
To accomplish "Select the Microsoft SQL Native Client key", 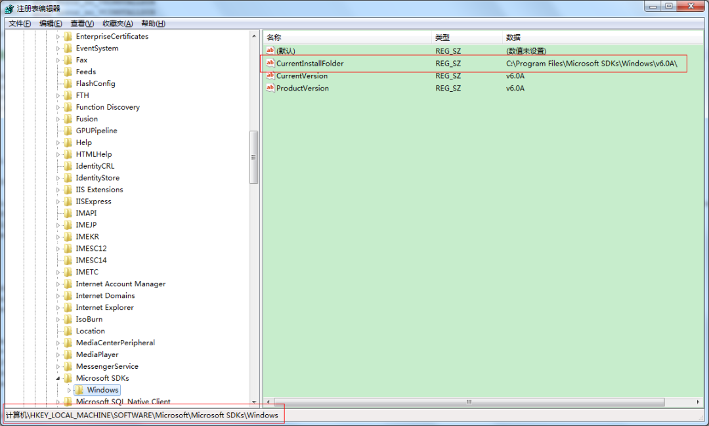I will 123,401.
